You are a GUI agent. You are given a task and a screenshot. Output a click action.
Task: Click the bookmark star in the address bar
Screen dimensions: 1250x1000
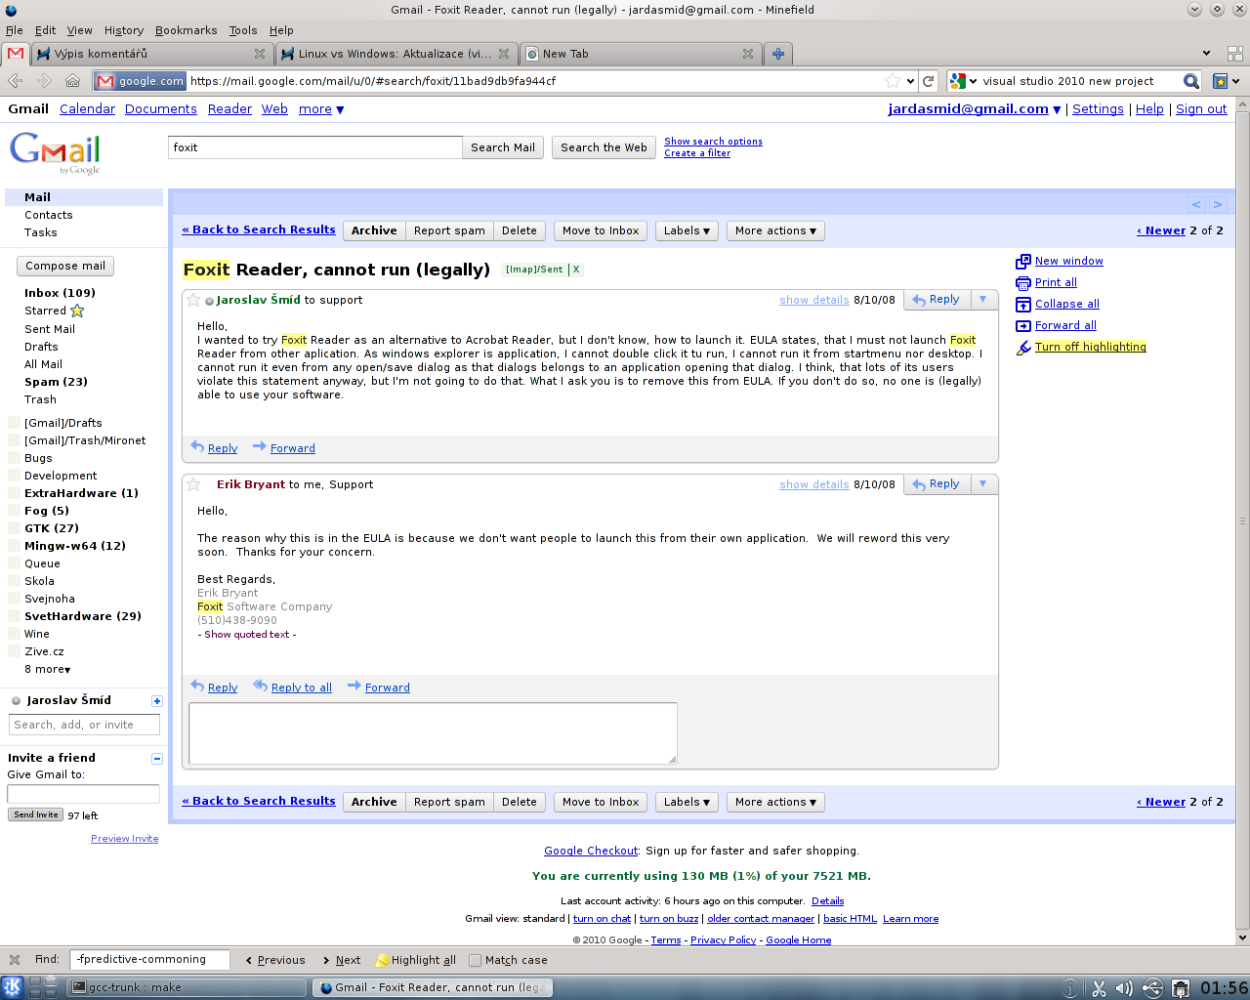pyautogui.click(x=893, y=81)
